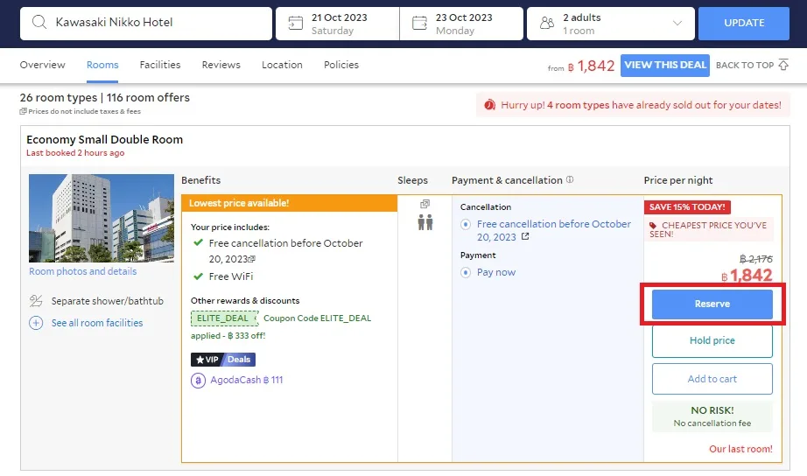Expand See all room facilities
Viewport: 807px width, 476px height.
coord(97,323)
